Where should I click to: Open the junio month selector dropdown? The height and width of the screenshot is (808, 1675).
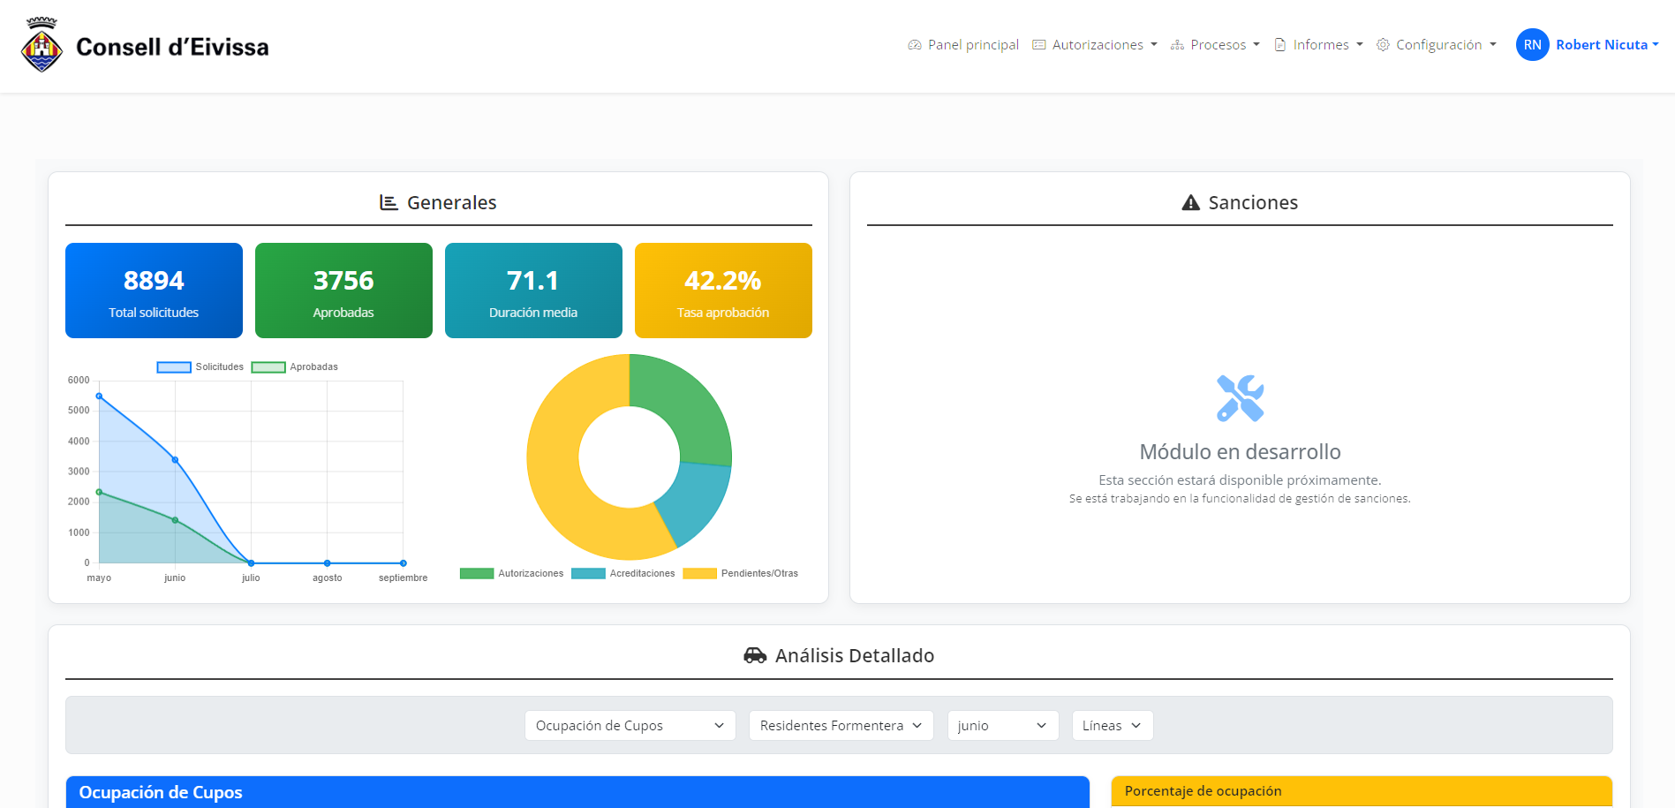(1002, 725)
